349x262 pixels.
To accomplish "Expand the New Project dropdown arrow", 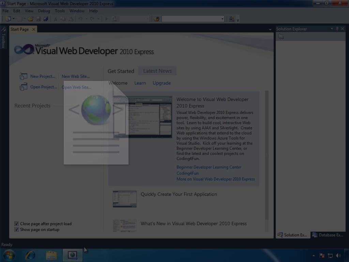I will point(13,19).
